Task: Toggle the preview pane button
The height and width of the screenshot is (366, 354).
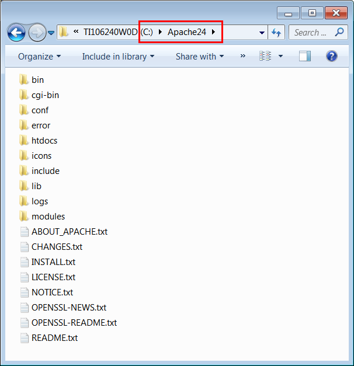Action: (305, 56)
